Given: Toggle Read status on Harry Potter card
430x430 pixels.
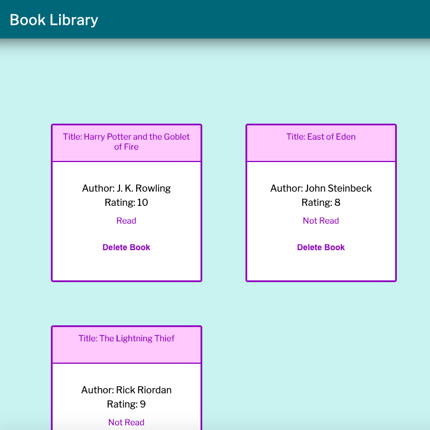Looking at the screenshot, I should point(126,221).
